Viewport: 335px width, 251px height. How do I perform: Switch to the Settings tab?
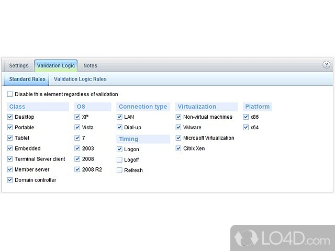pos(19,66)
